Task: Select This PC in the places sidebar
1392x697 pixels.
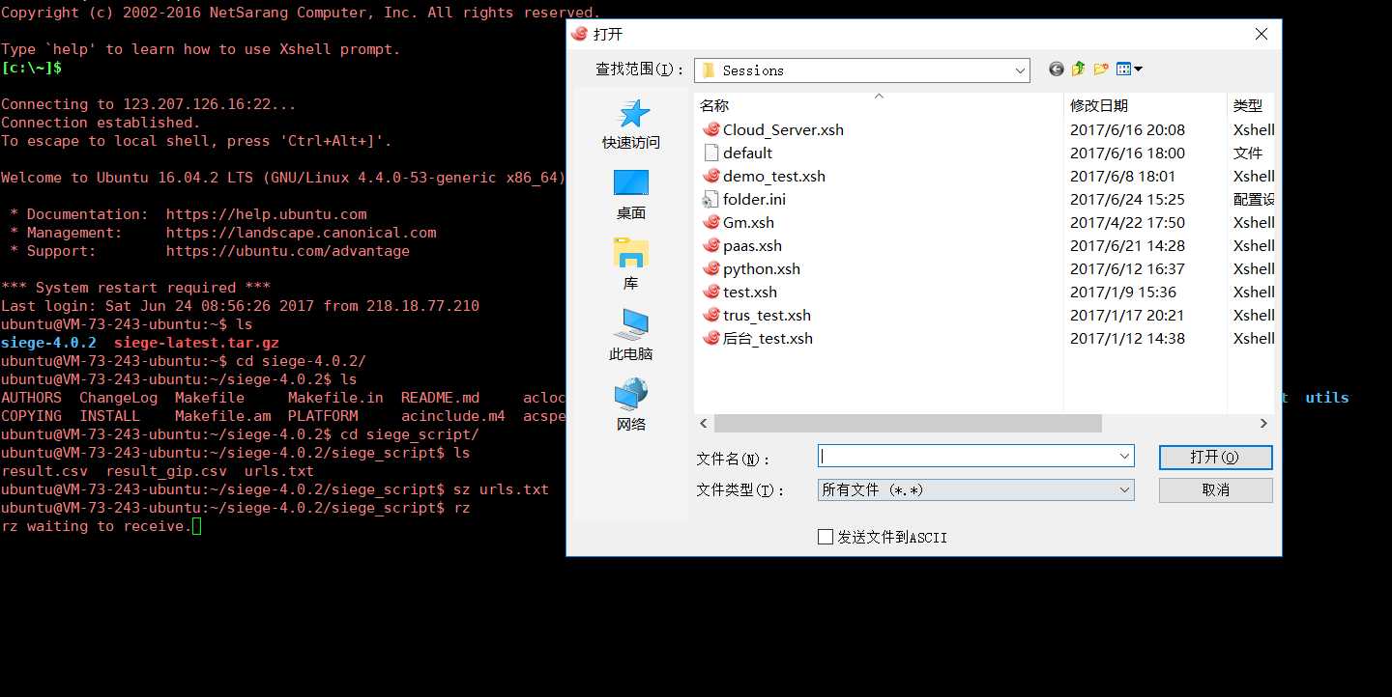Action: (631, 336)
